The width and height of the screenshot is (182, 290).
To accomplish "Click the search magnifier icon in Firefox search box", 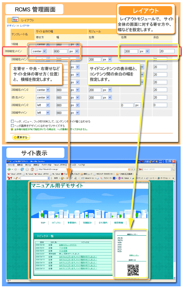I will pos(173,169).
